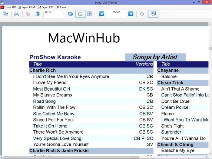Click the 'CB PI SC' versions cell

(x=143, y=138)
